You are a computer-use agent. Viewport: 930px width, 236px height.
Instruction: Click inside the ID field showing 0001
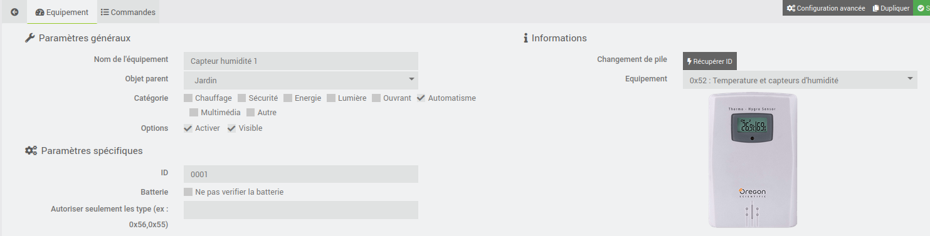coord(301,174)
